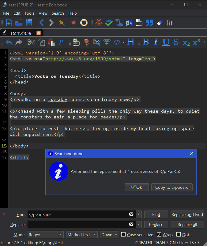This screenshot has height=246, width=207.
Task: Insert an image with the picture icon
Action: click(97, 42)
